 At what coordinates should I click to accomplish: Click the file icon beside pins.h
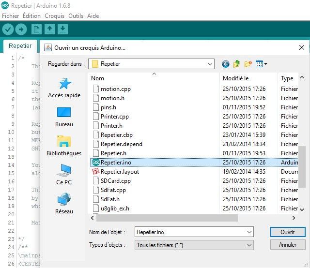tap(96, 107)
